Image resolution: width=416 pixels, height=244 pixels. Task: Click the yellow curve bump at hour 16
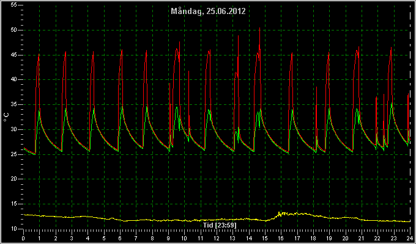click(282, 213)
